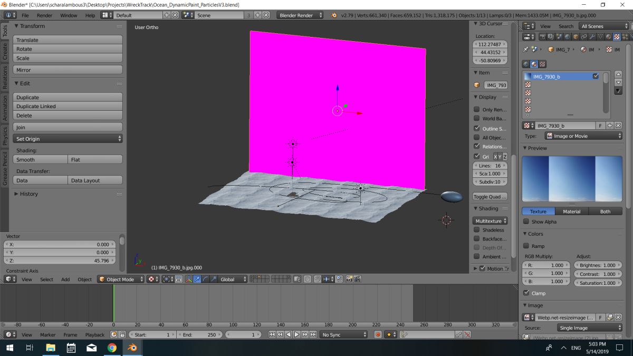
Task: Open Blender Render engine dropdown
Action: tap(301, 15)
